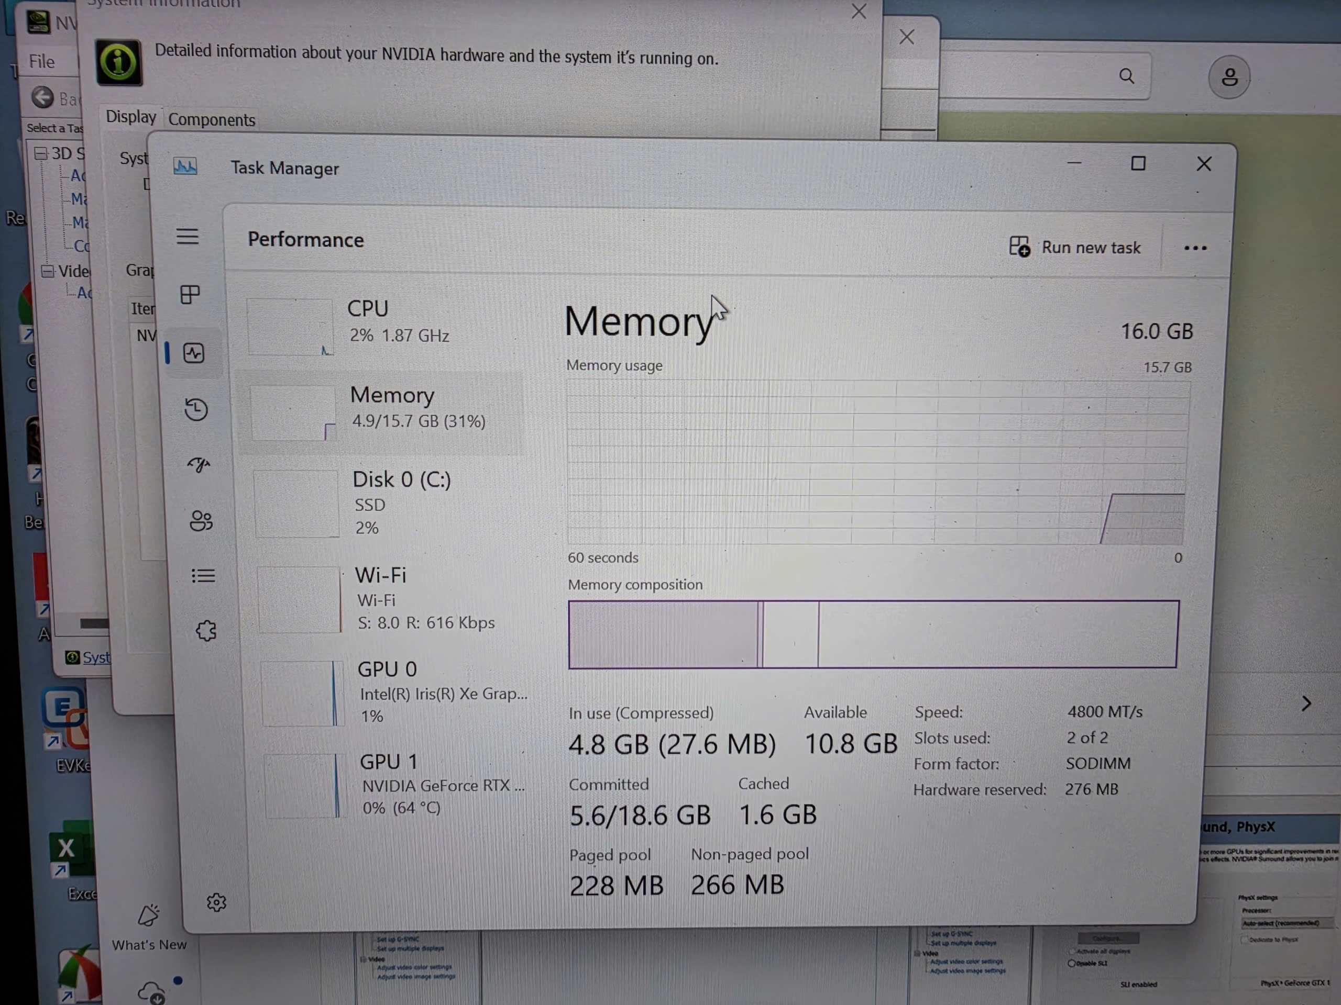Select the Activate all displays radio button
The image size is (1341, 1005).
tap(1072, 952)
